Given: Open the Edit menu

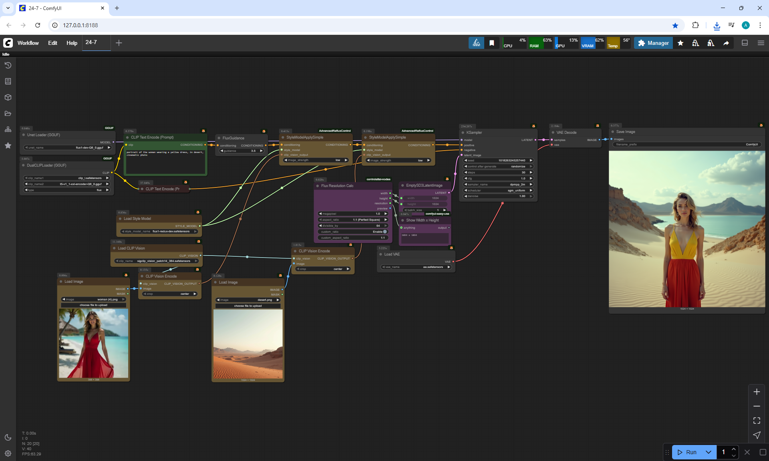Looking at the screenshot, I should point(52,43).
